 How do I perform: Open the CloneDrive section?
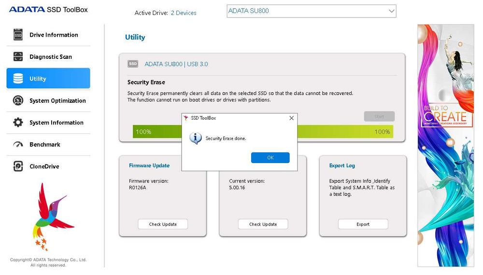click(48, 166)
